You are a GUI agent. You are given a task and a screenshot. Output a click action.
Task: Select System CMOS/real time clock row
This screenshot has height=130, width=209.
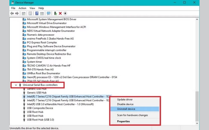tap(44, 58)
